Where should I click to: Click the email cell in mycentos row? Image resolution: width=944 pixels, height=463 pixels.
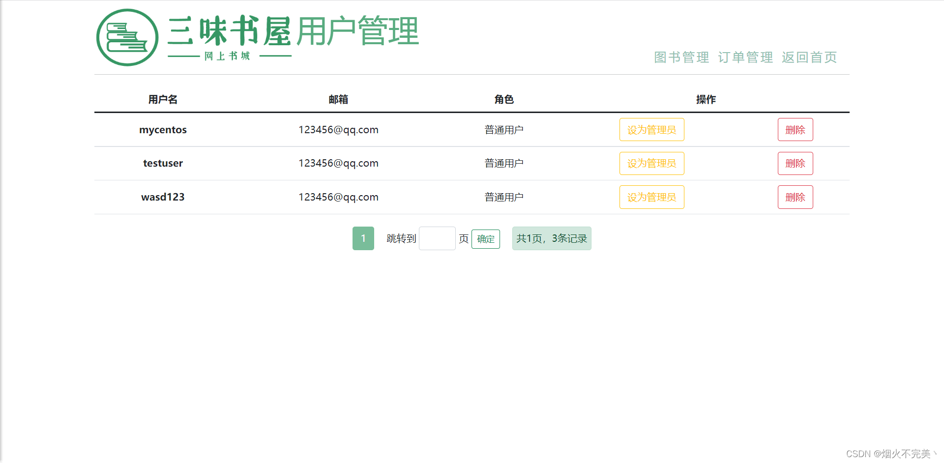[x=338, y=130]
